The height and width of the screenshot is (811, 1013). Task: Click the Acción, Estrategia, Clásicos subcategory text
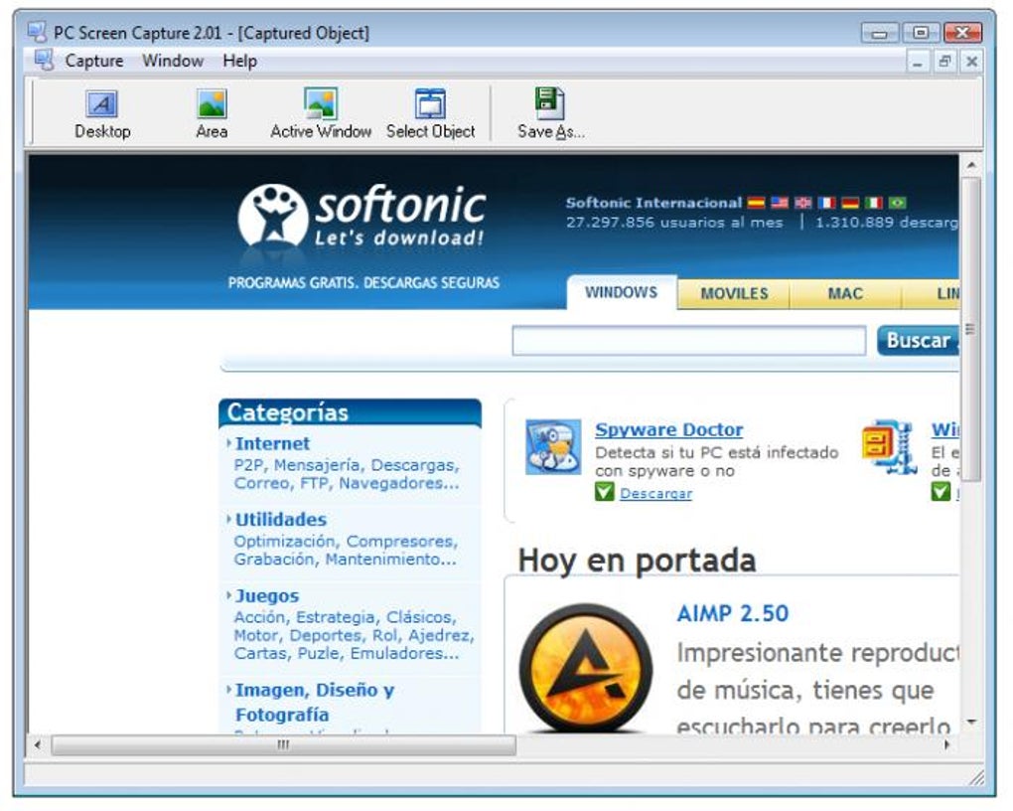pyautogui.click(x=345, y=617)
